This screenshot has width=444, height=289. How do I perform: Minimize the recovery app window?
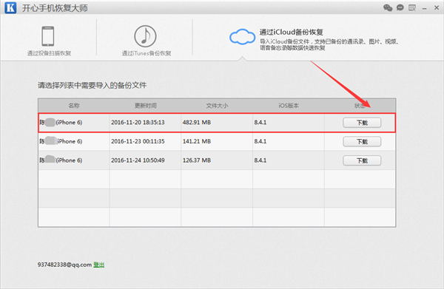pyautogui.click(x=424, y=8)
